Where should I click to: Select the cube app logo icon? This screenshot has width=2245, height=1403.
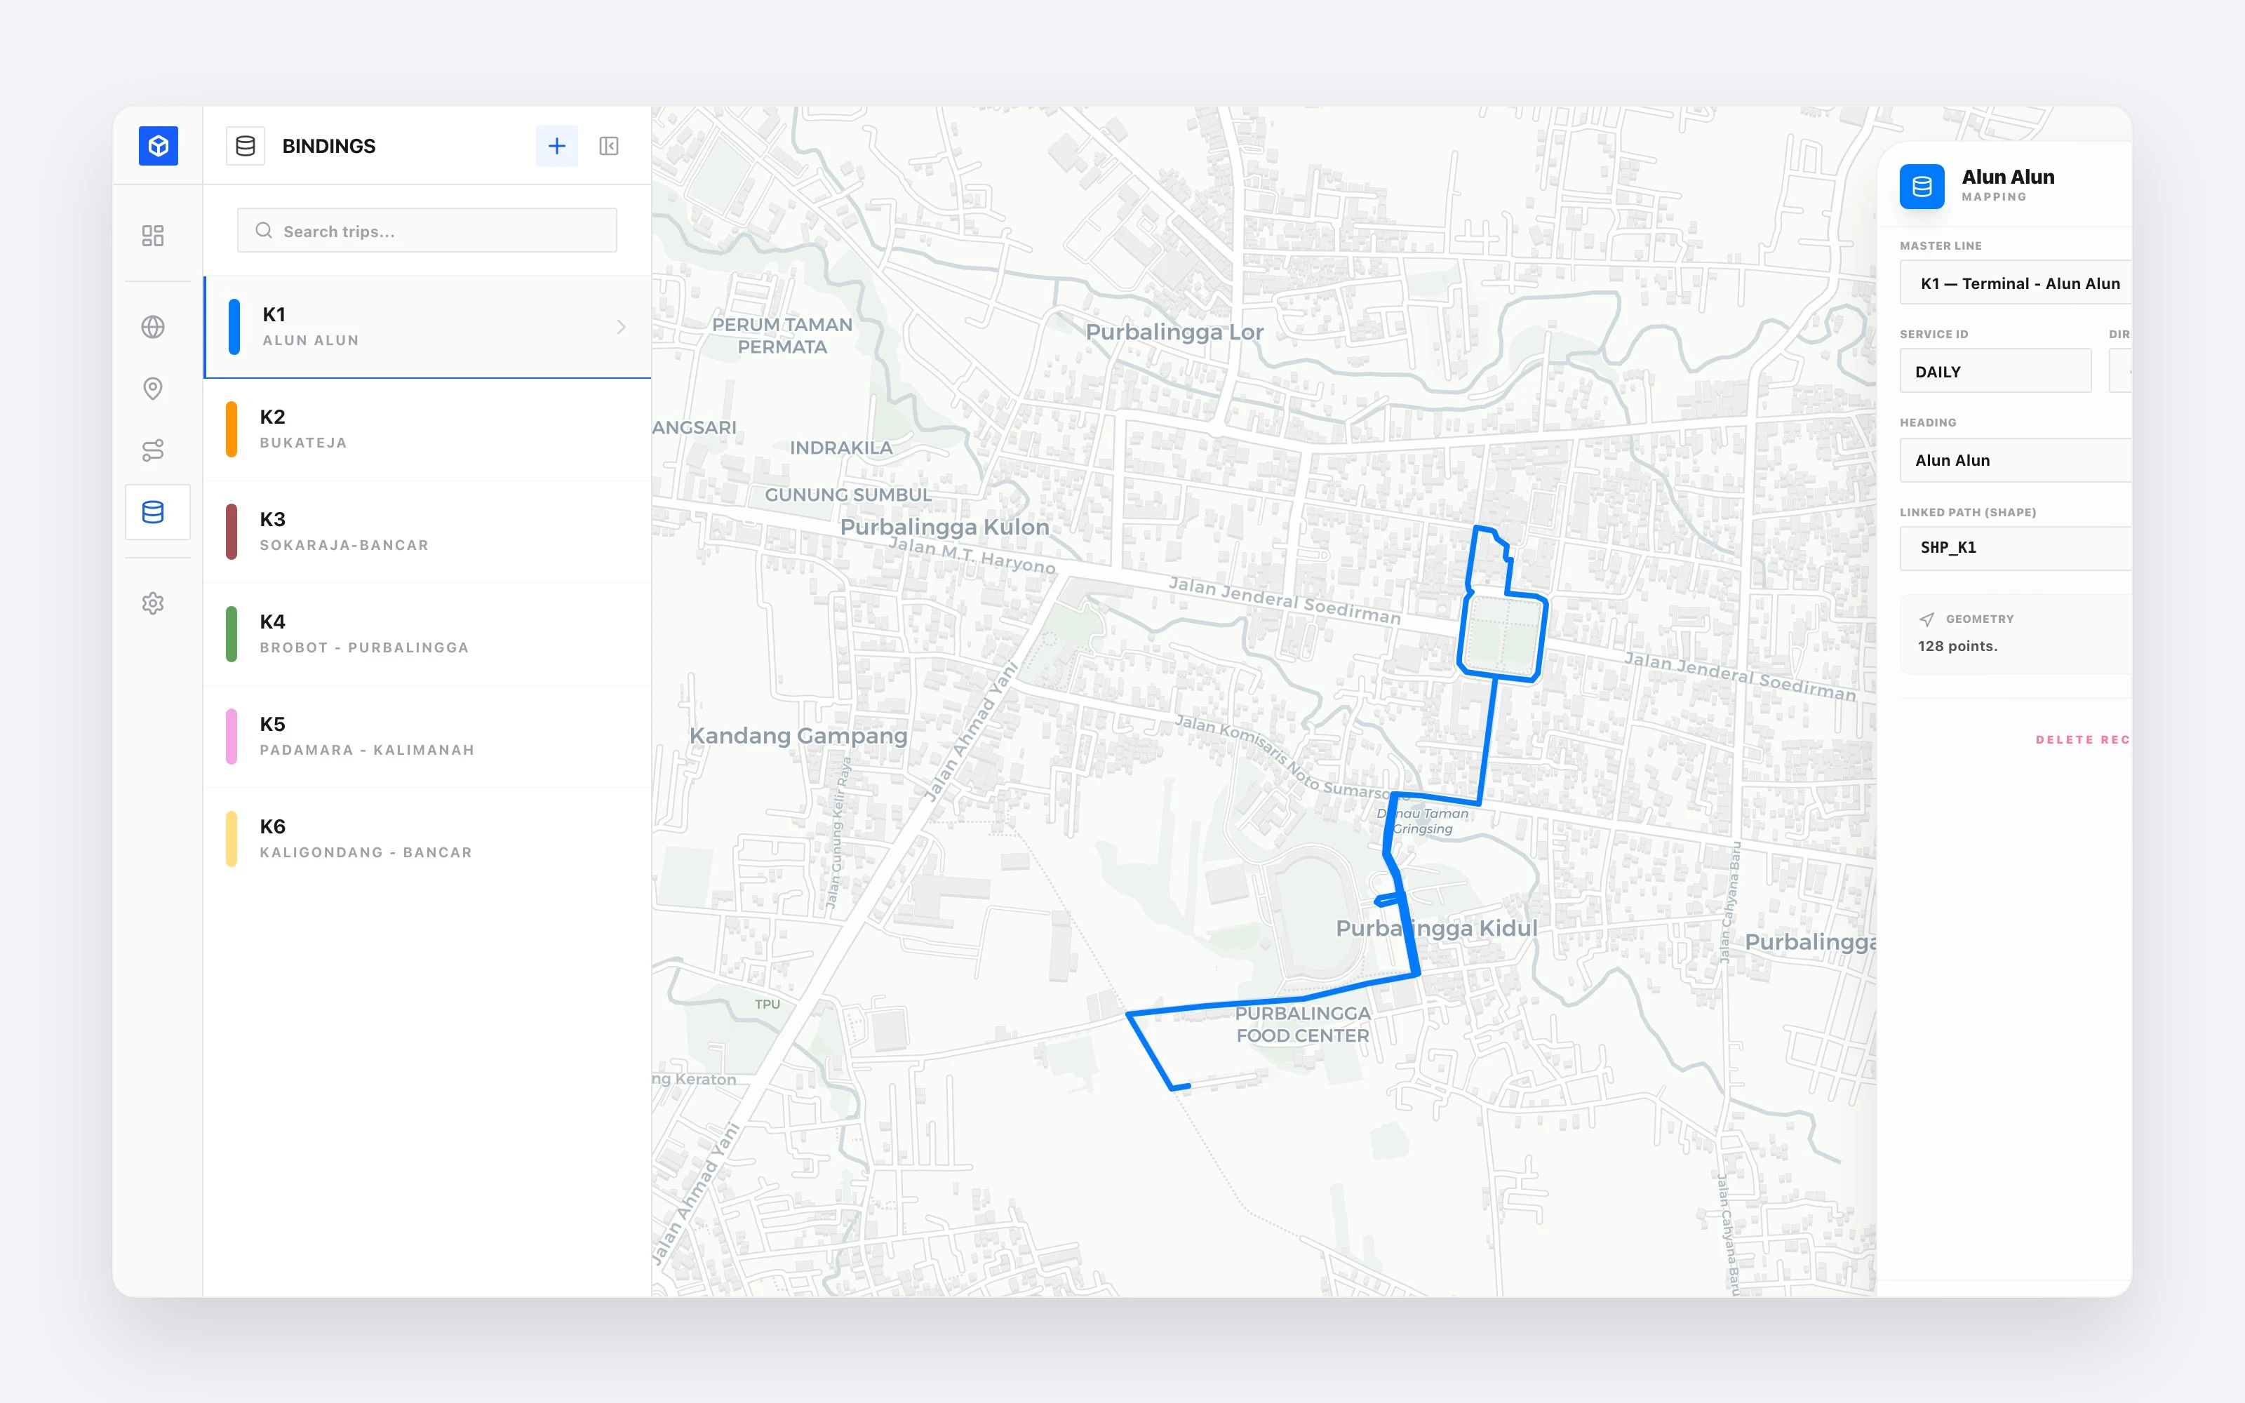coord(158,146)
